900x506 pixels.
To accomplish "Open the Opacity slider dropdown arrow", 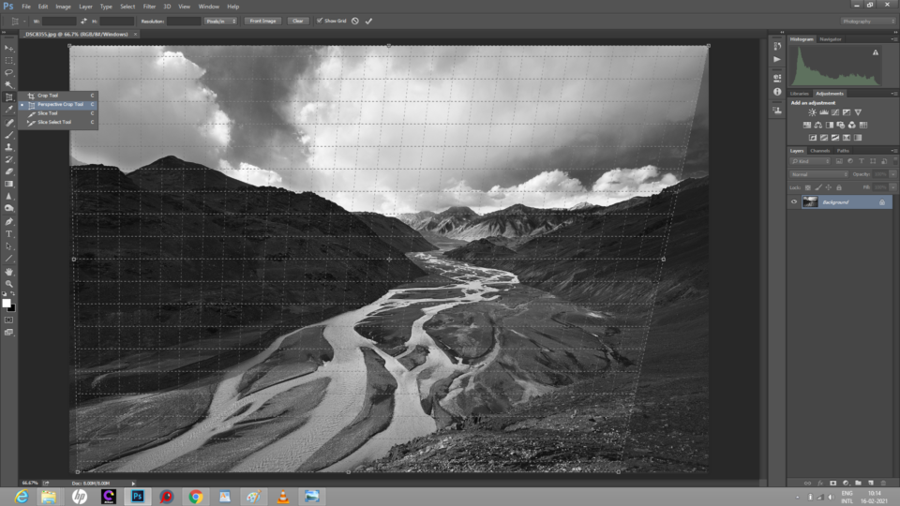I will coord(892,174).
